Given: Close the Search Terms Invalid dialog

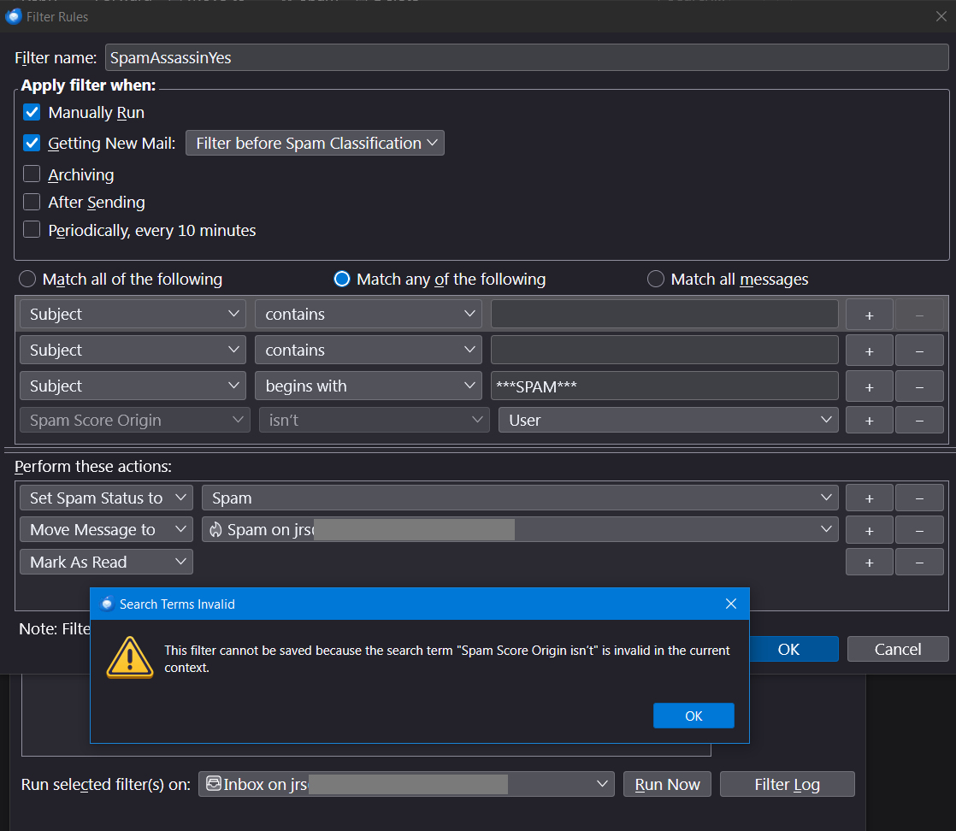Looking at the screenshot, I should (731, 604).
